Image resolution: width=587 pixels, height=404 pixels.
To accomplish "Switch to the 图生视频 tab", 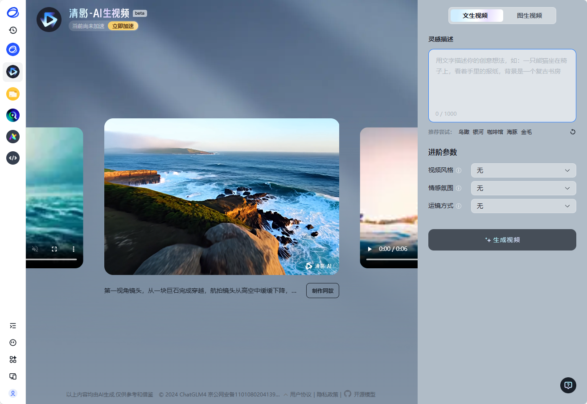I will pyautogui.click(x=529, y=16).
